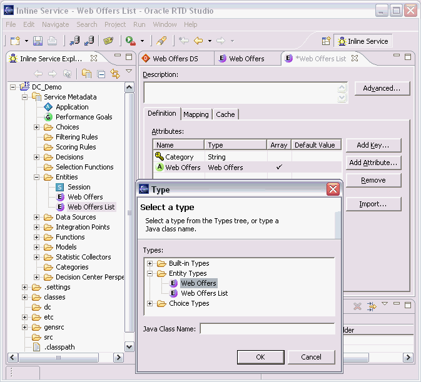Image resolution: width=421 pixels, height=382 pixels.
Task: Click explorer Up one level icon
Action: pyautogui.click(x=67, y=74)
